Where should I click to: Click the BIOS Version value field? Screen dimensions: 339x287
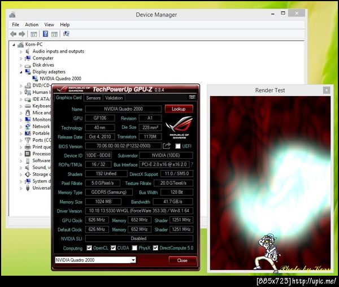(x=123, y=146)
